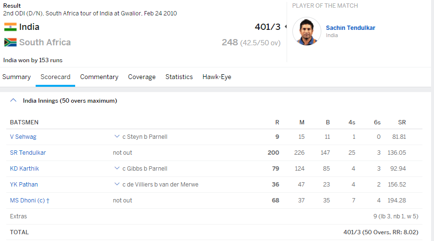The width and height of the screenshot is (434, 241).
Task: Click the South Africa flag icon
Action: [x=10, y=42]
